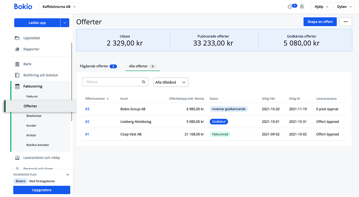Click the Bank section icon
This screenshot has height=197, width=359.
17,64
